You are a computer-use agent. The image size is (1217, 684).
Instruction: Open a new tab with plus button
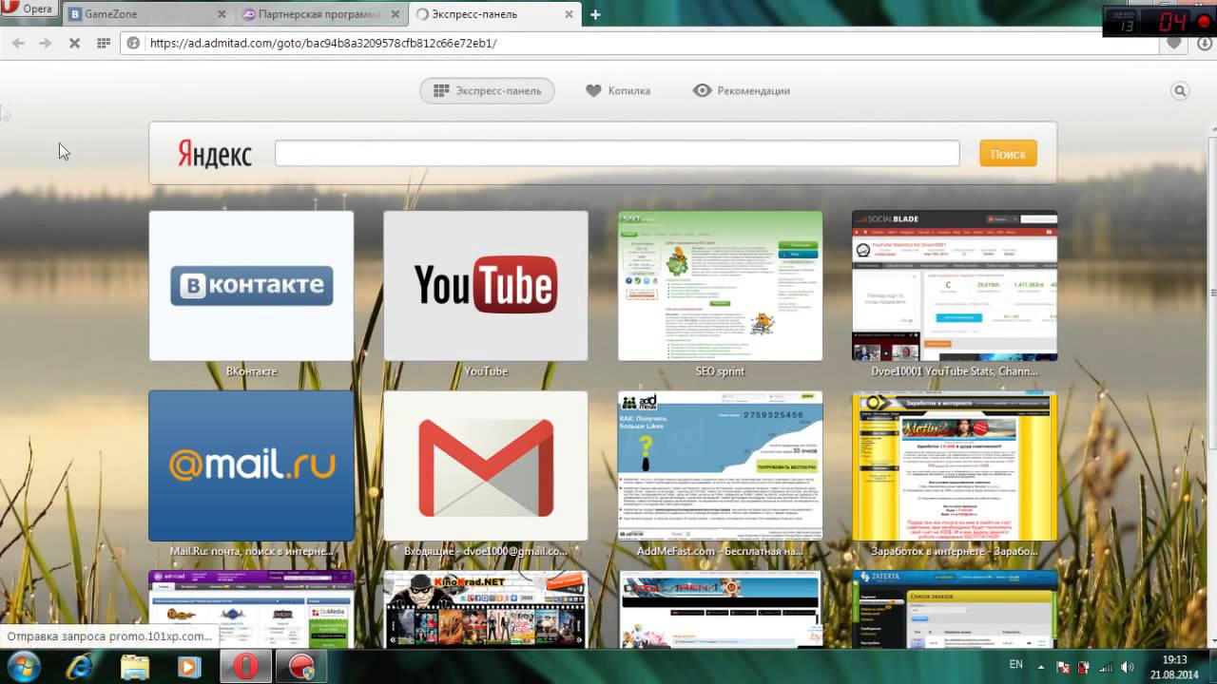click(595, 14)
